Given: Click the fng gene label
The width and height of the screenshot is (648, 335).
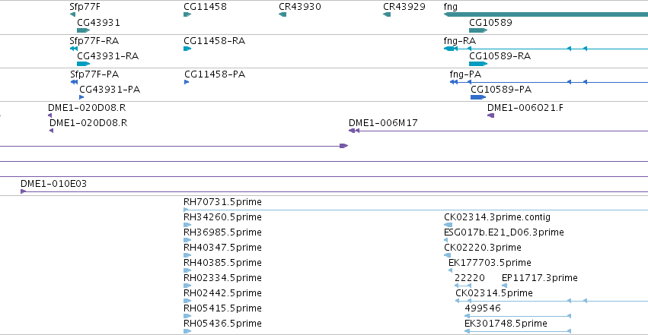Looking at the screenshot, I should point(451,7).
